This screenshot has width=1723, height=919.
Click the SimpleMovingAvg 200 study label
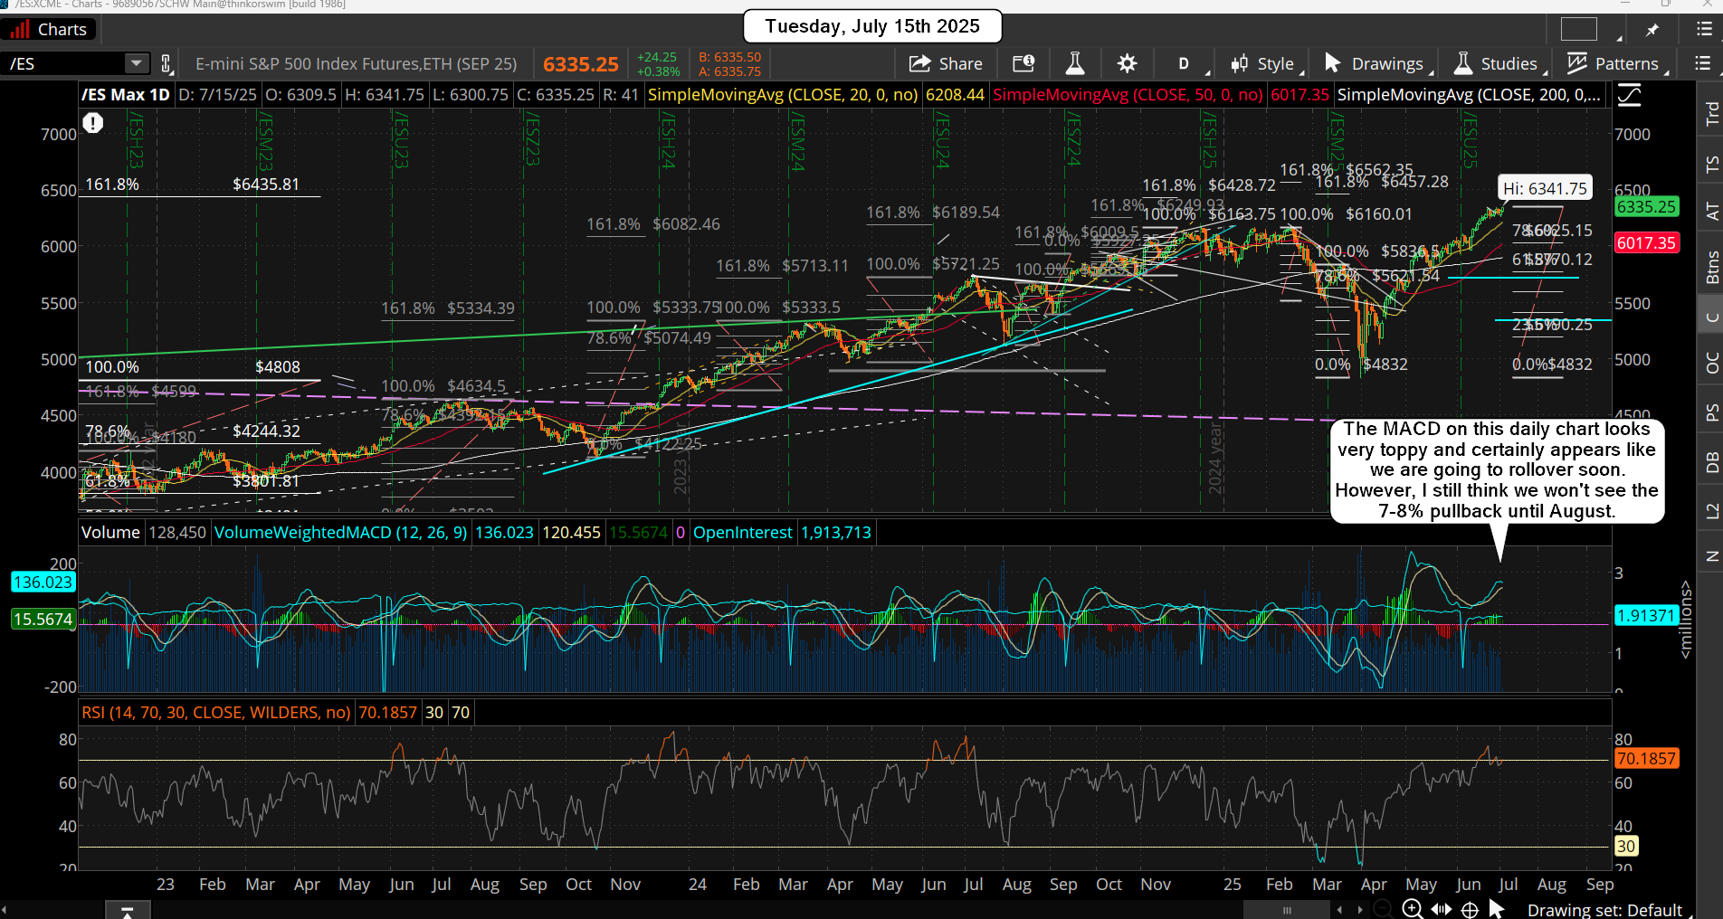tap(1469, 95)
